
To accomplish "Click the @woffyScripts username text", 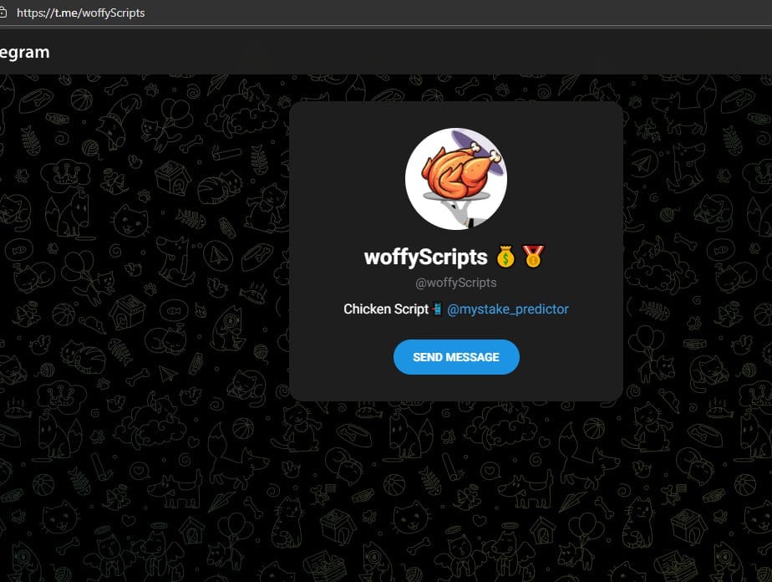I will coord(456,283).
